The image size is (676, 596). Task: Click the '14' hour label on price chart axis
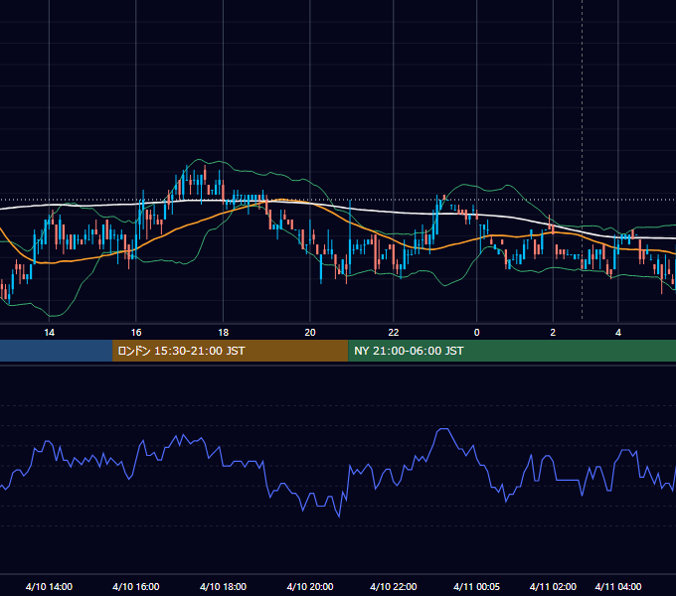(50, 333)
